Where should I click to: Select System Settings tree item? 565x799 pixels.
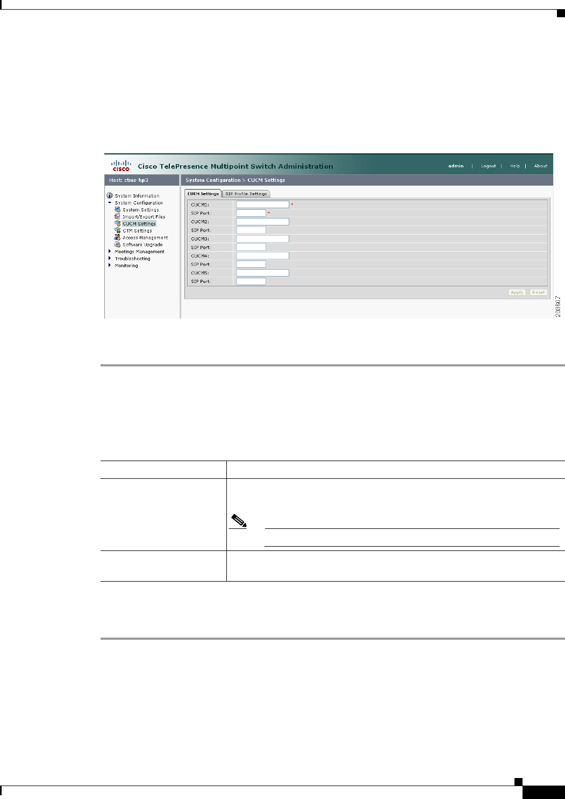point(141,210)
